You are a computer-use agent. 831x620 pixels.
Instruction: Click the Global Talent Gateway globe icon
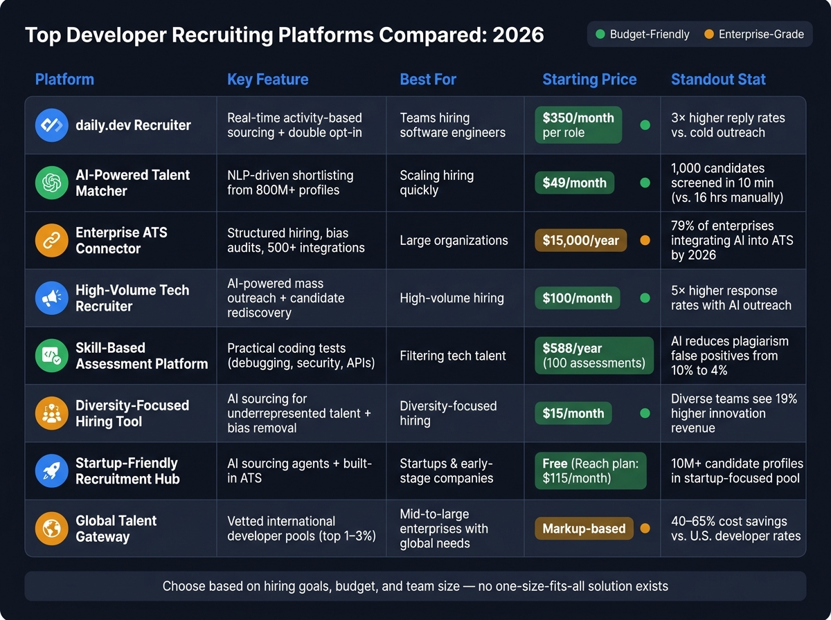[x=52, y=529]
